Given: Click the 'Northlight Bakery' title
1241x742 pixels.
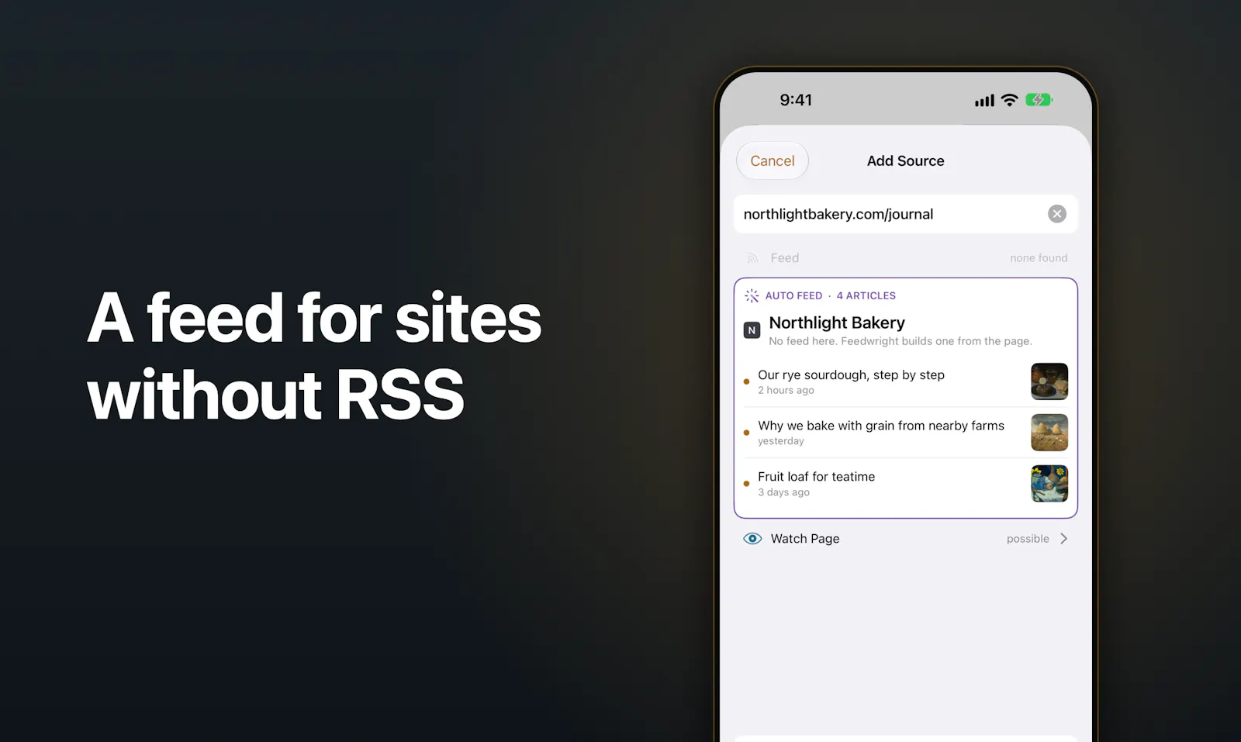Looking at the screenshot, I should click(837, 323).
